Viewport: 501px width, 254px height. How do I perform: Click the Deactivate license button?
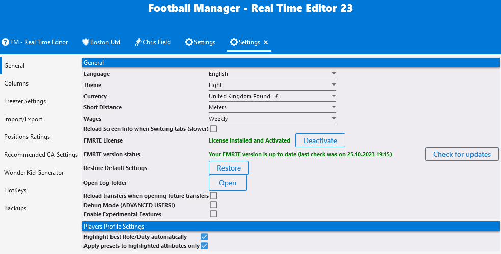320,140
